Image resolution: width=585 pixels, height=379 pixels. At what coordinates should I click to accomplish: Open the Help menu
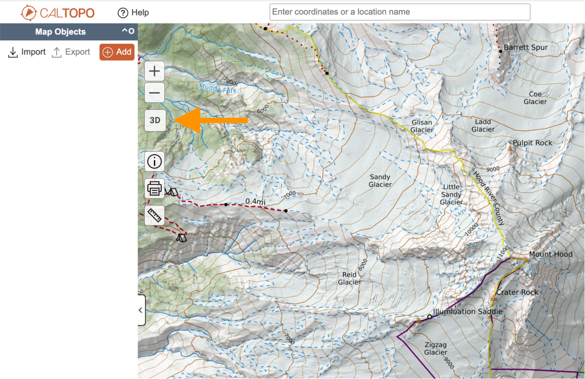tap(133, 12)
